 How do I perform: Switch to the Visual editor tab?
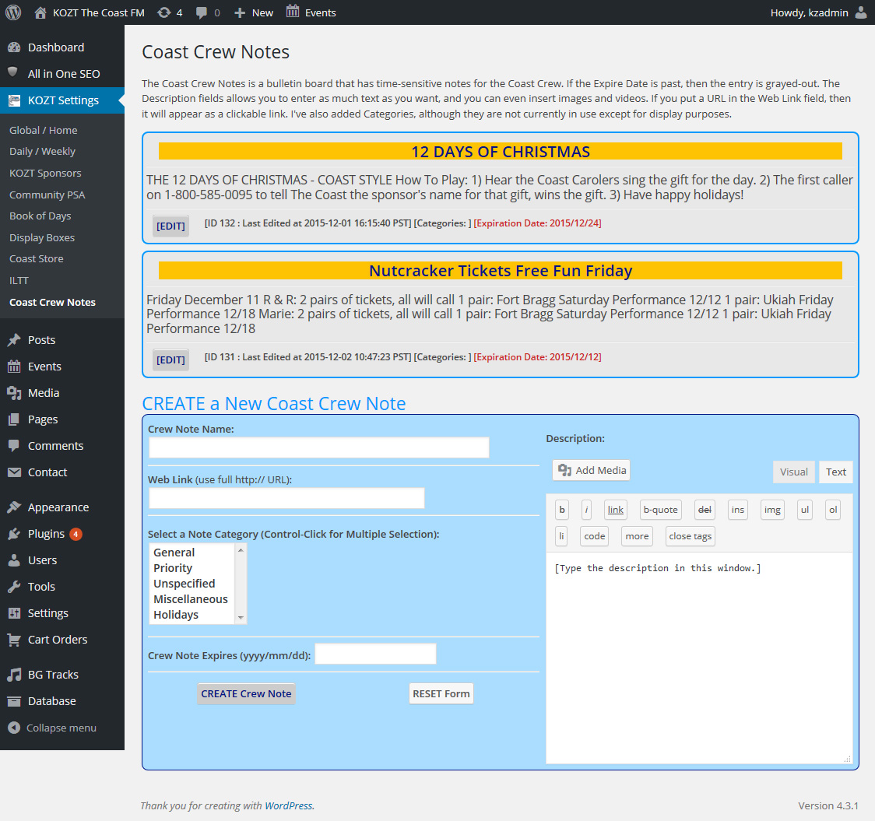(x=793, y=472)
